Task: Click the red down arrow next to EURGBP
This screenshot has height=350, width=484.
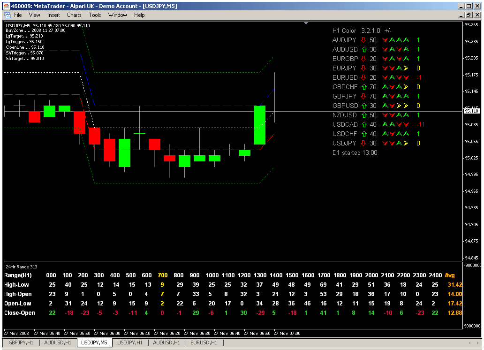Action: coord(363,59)
